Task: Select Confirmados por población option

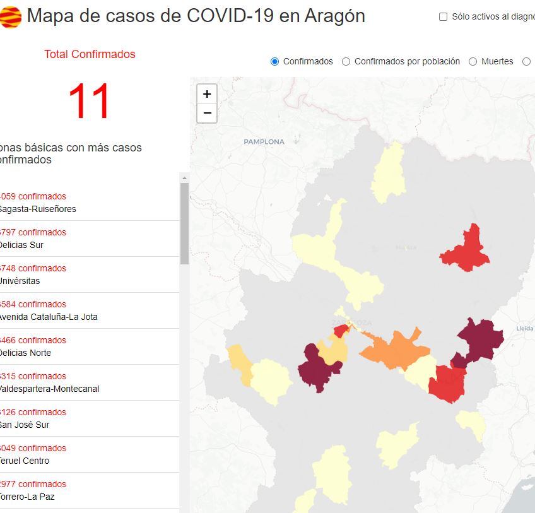Action: 346,61
